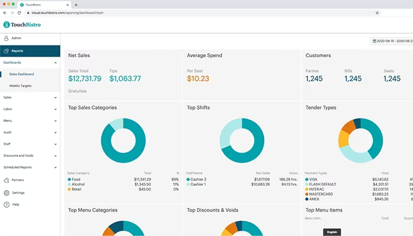Expand the Sales menu section

pos(55,97)
